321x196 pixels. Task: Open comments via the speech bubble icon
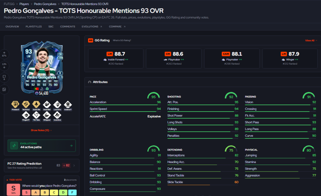click(x=4, y=77)
